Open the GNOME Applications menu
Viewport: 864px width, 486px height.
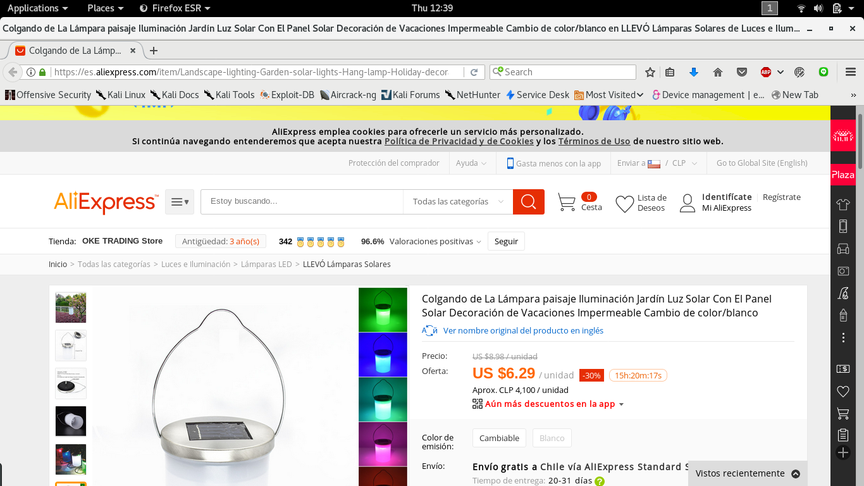coord(38,8)
